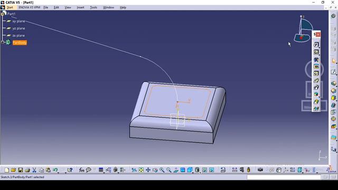The image size is (338, 190).
Task: Open the File menu
Action: tap(46, 7)
